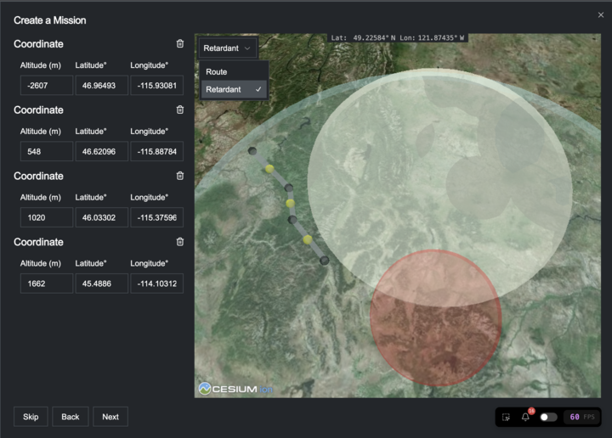Image resolution: width=612 pixels, height=438 pixels.
Task: Click the Cesium ion logo
Action: [235, 388]
